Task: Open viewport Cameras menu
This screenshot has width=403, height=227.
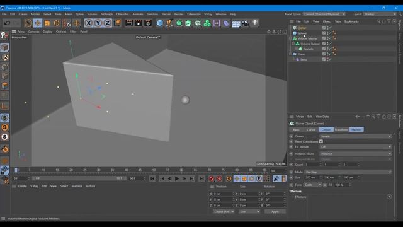Action: tap(33, 32)
